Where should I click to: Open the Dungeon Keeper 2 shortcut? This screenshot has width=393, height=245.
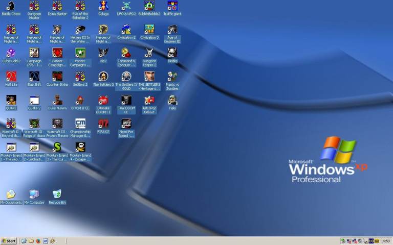(149, 53)
